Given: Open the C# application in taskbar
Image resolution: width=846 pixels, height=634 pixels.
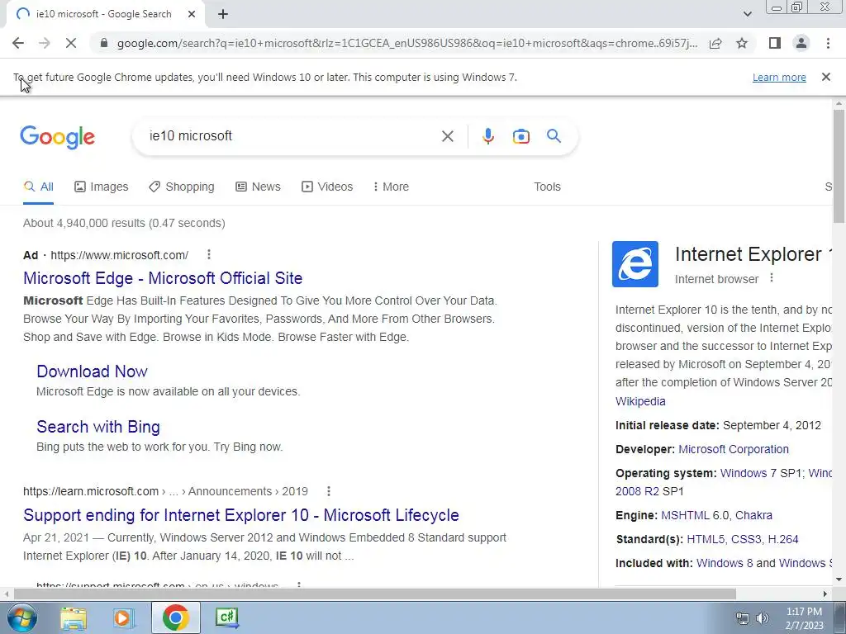Looking at the screenshot, I should coord(227,617).
